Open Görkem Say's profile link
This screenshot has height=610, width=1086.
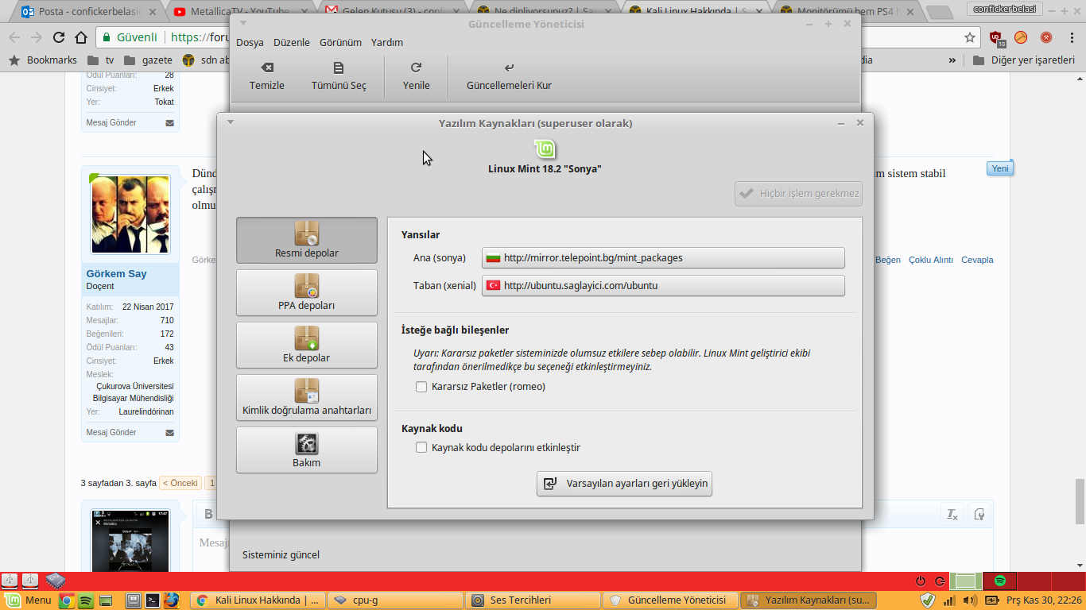click(x=116, y=274)
